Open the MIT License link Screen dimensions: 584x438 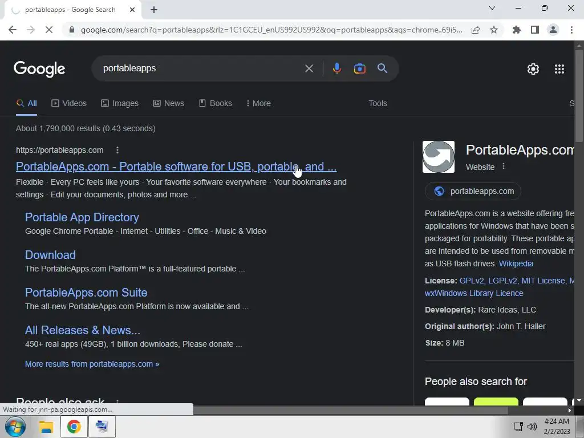pyautogui.click(x=543, y=281)
